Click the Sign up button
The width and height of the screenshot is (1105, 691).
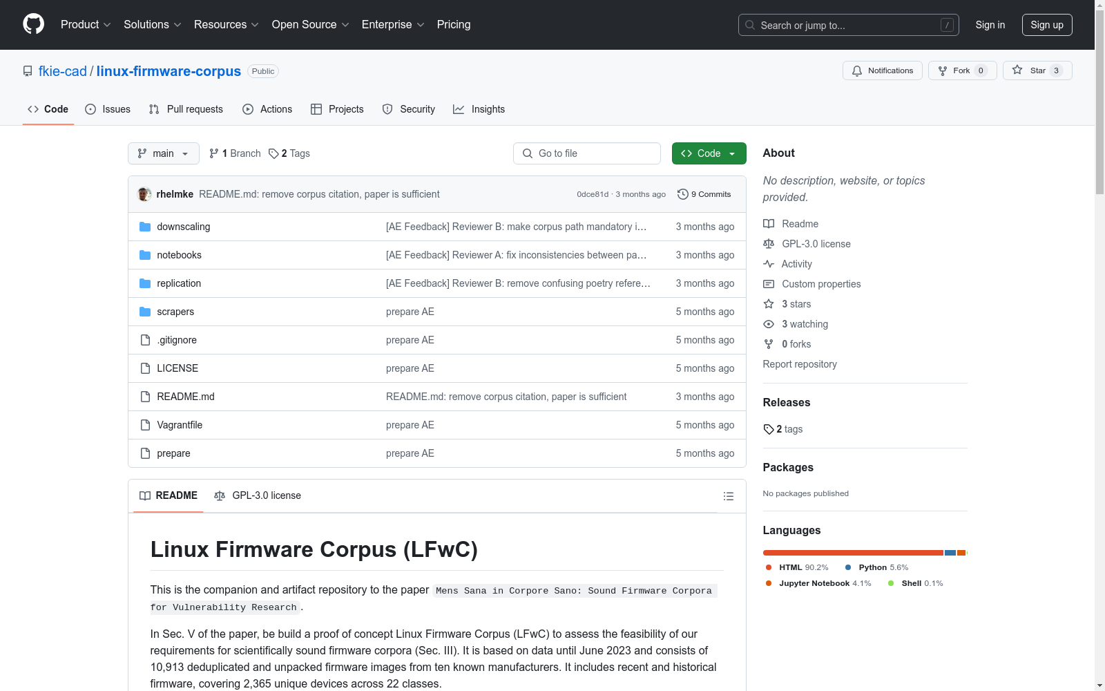(1047, 25)
